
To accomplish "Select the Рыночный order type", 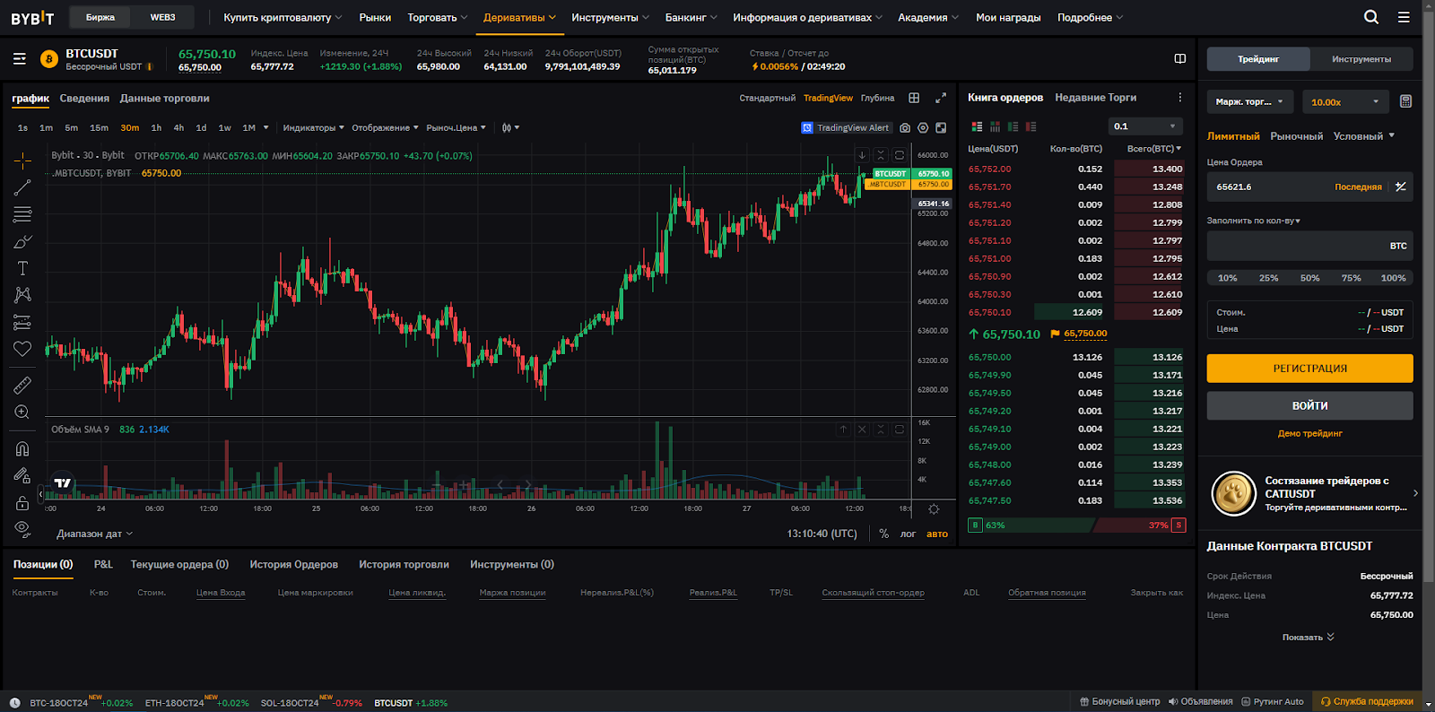I will [1296, 136].
